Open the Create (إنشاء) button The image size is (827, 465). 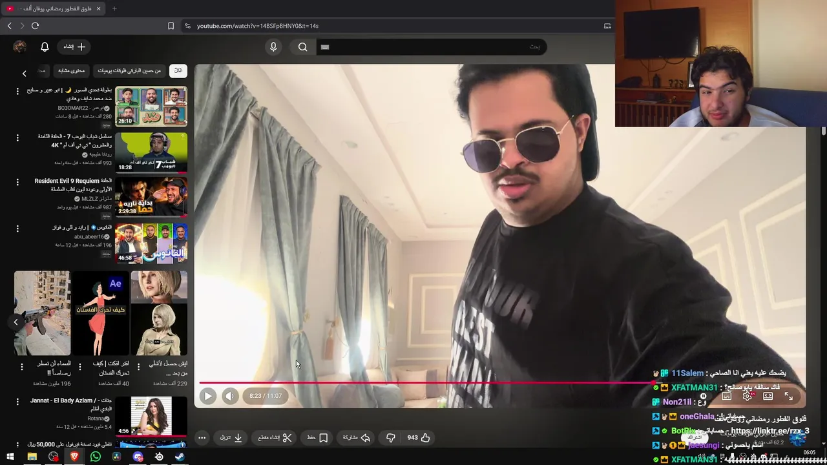coord(74,46)
